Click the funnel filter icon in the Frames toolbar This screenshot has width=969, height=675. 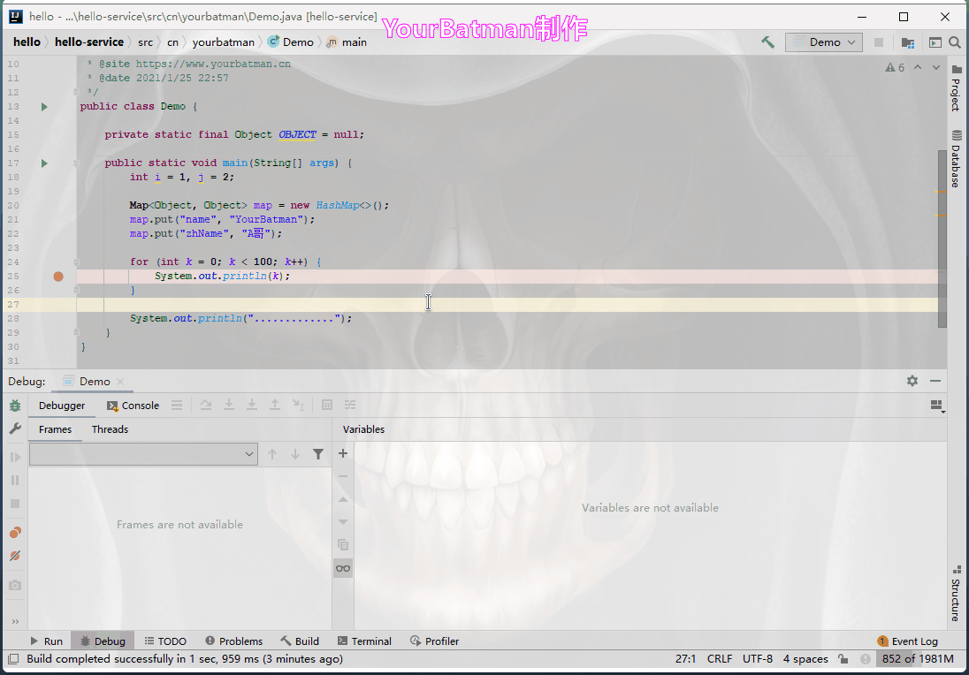(x=317, y=454)
